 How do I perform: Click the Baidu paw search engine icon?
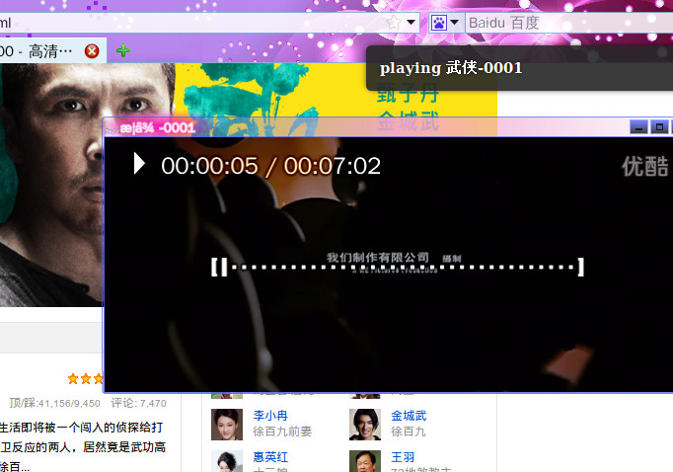click(x=439, y=23)
